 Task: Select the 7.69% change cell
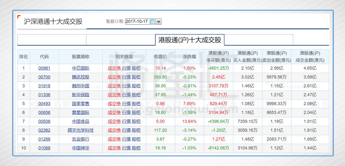(190, 104)
